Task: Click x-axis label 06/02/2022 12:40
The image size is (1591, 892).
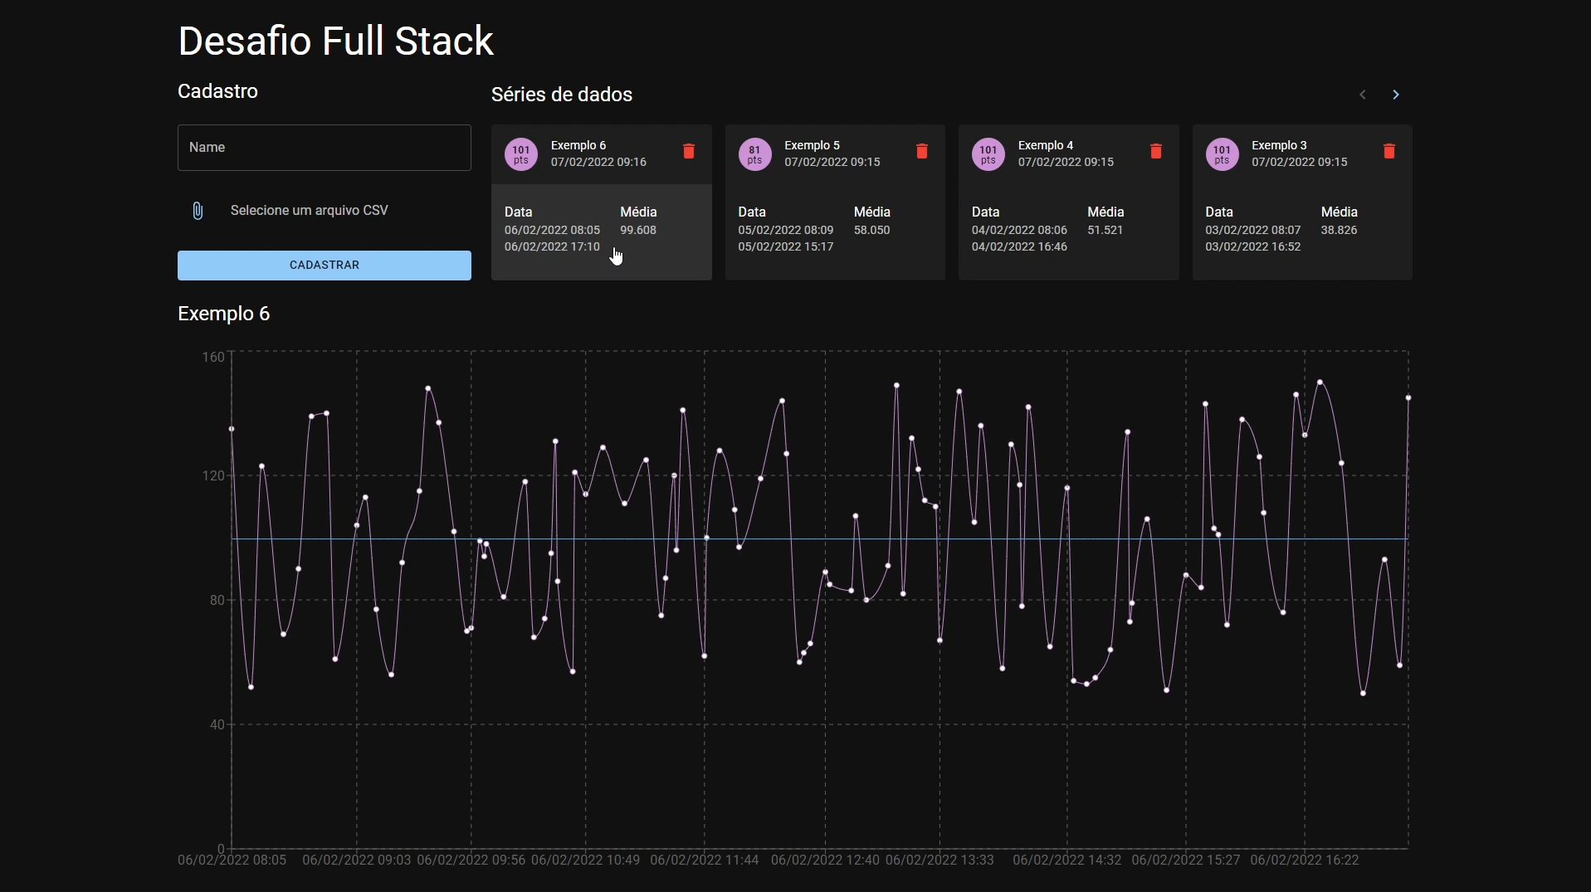Action: click(825, 860)
